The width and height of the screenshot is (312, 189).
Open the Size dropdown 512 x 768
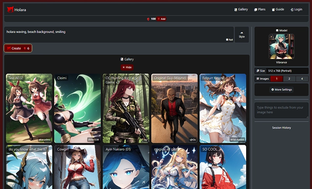pyautogui.click(x=287, y=71)
